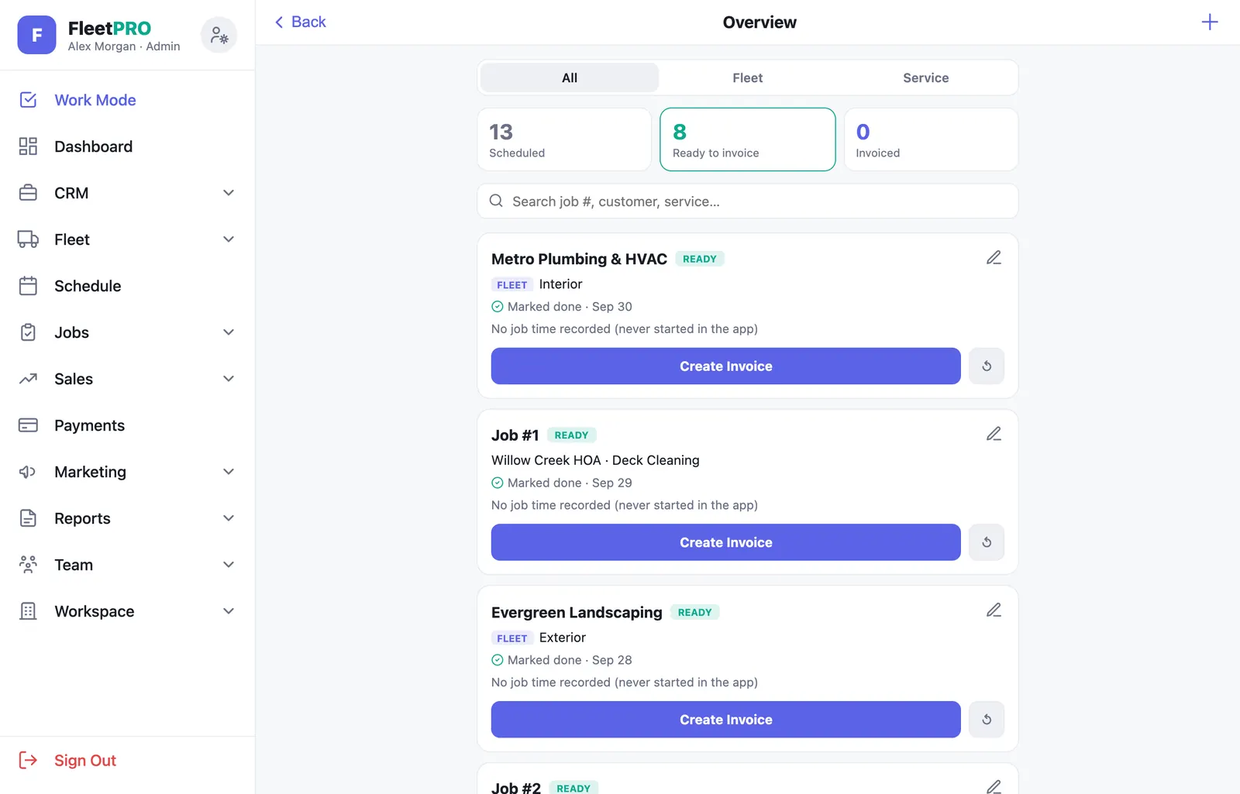Edit the Metro Plumbing & HVAC job with pencil icon
The height and width of the screenshot is (794, 1240).
point(994,257)
